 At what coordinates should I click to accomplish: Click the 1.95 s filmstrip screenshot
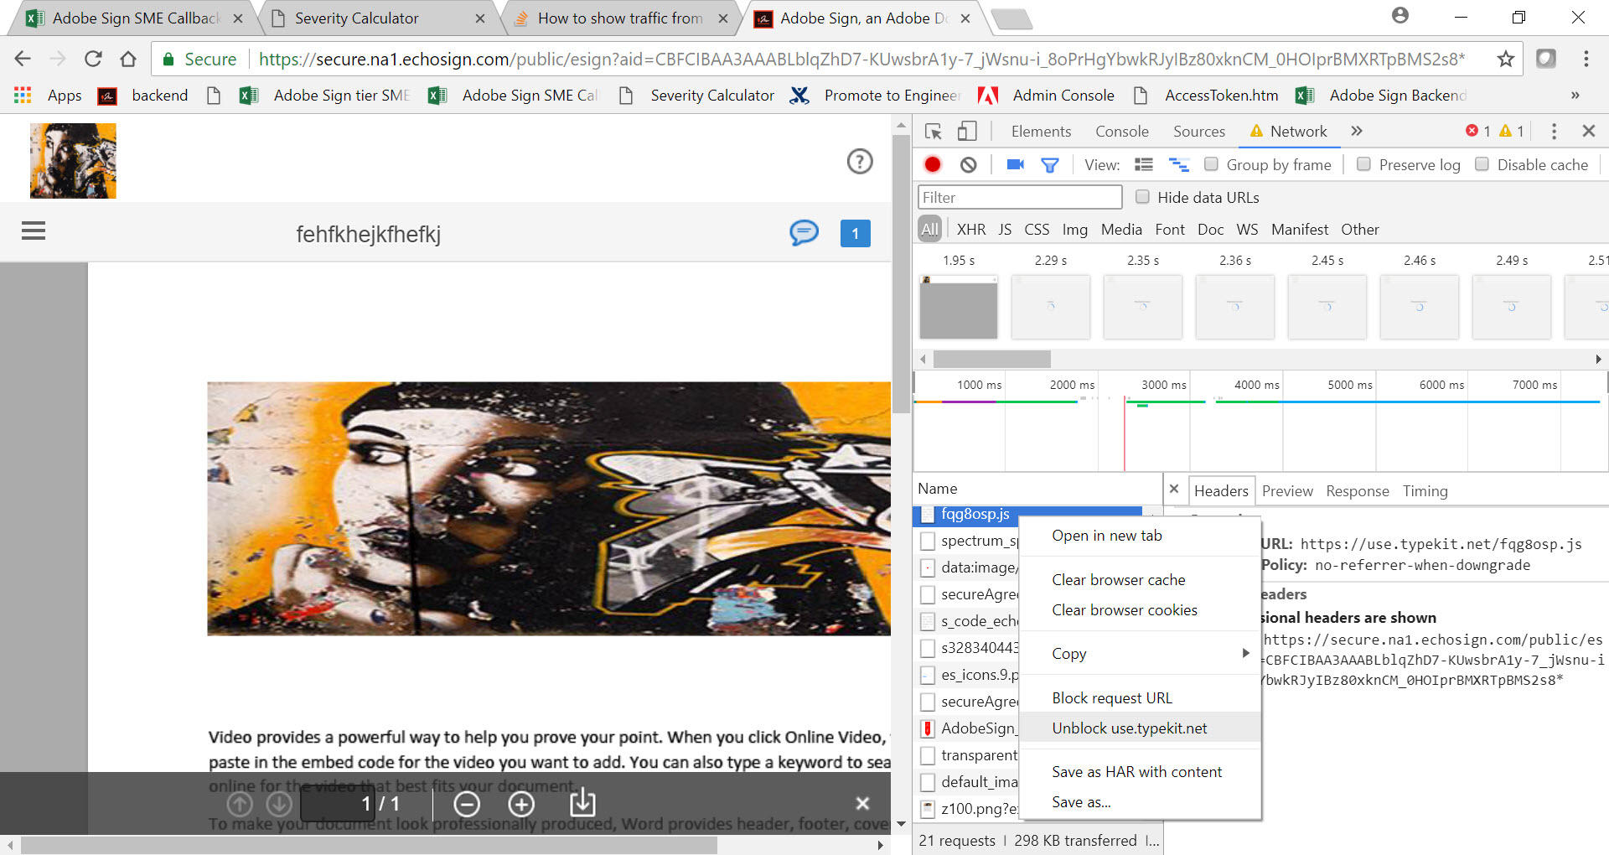[x=959, y=307]
